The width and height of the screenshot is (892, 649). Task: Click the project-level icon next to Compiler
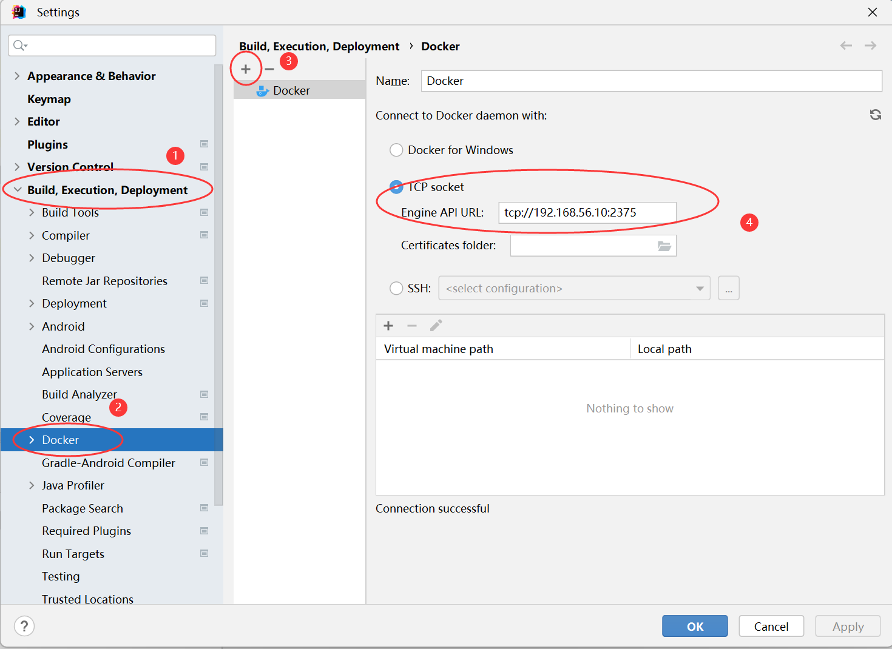click(204, 235)
